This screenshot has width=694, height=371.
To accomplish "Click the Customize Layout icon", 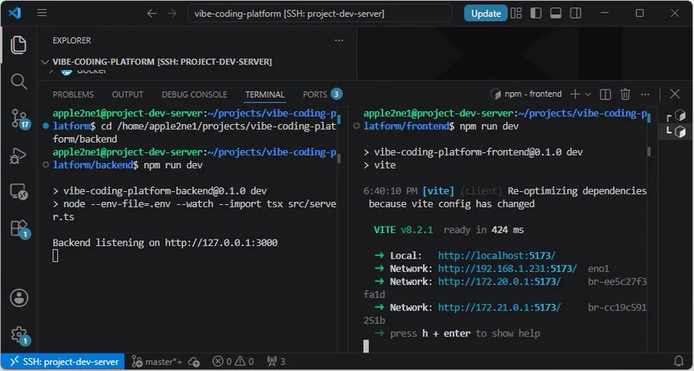I will (516, 13).
